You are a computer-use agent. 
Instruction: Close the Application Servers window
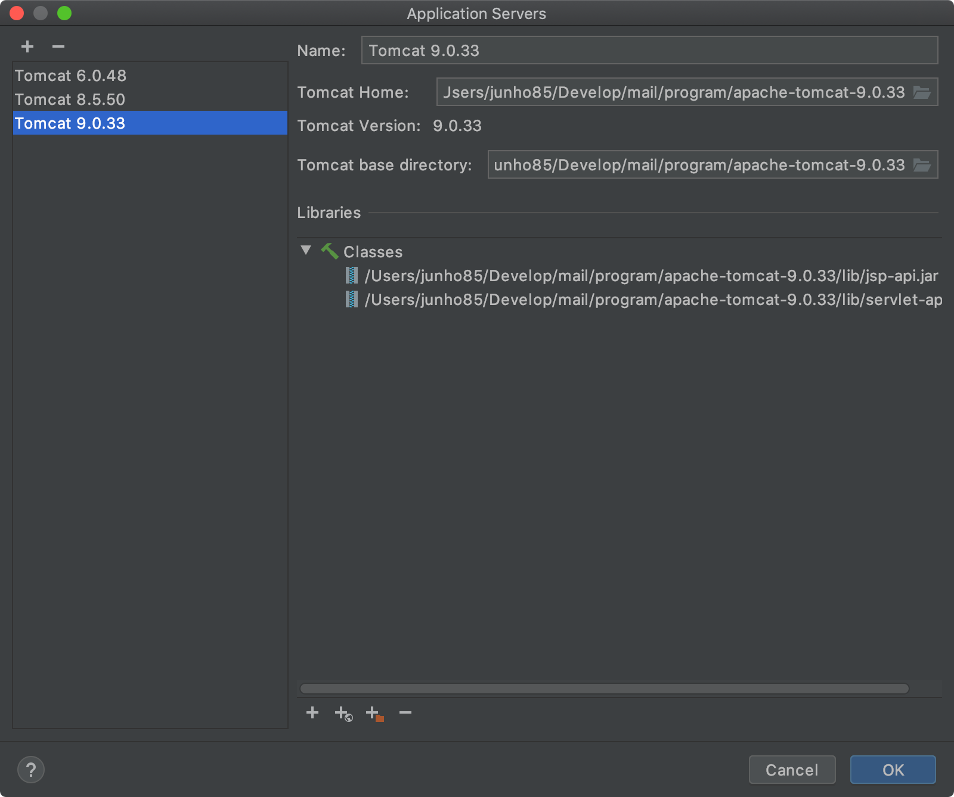click(x=17, y=13)
